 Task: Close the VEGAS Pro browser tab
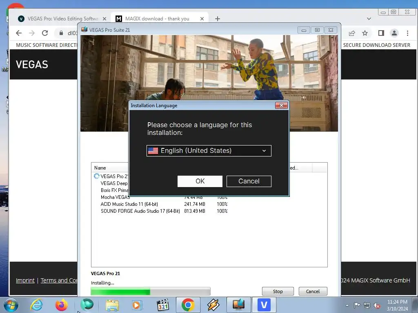pos(104,19)
